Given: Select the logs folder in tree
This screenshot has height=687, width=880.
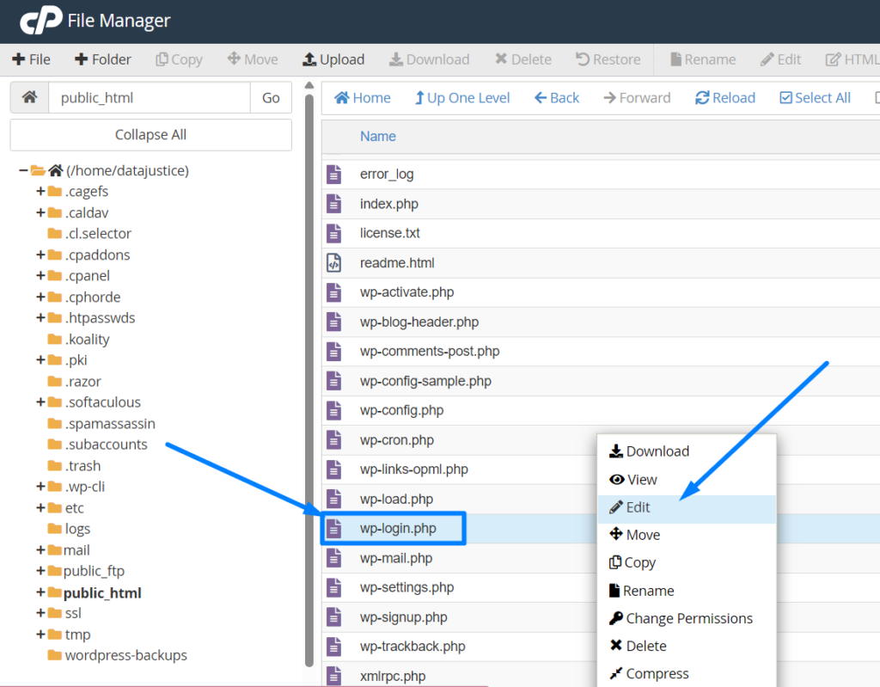Looking at the screenshot, I should (x=69, y=529).
